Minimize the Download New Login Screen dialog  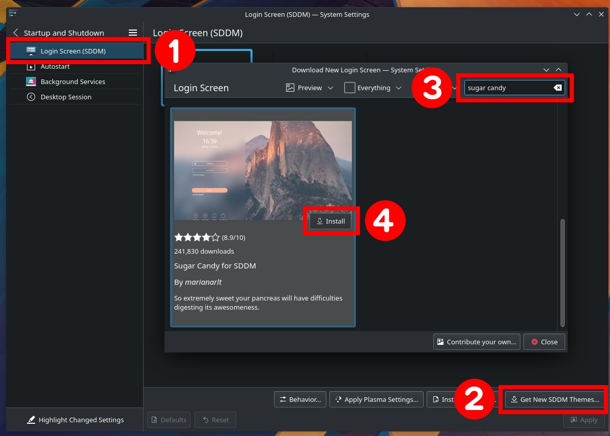tap(546, 70)
